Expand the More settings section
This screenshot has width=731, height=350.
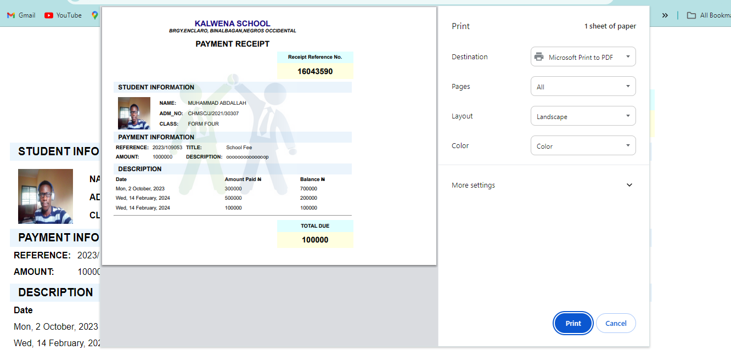[x=474, y=185]
